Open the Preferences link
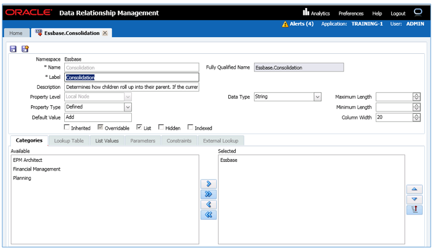The height and width of the screenshot is (250, 433). point(351,14)
